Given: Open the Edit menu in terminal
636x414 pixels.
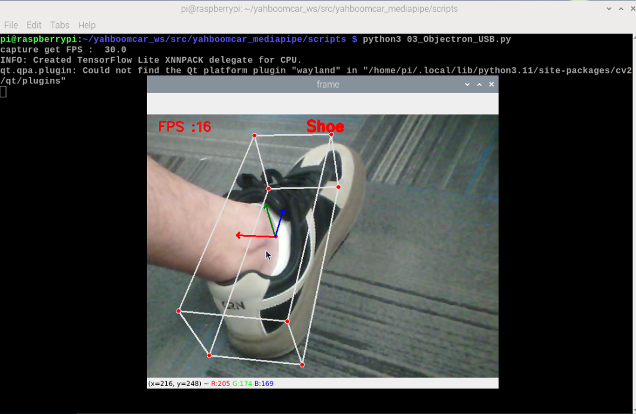Looking at the screenshot, I should (33, 25).
